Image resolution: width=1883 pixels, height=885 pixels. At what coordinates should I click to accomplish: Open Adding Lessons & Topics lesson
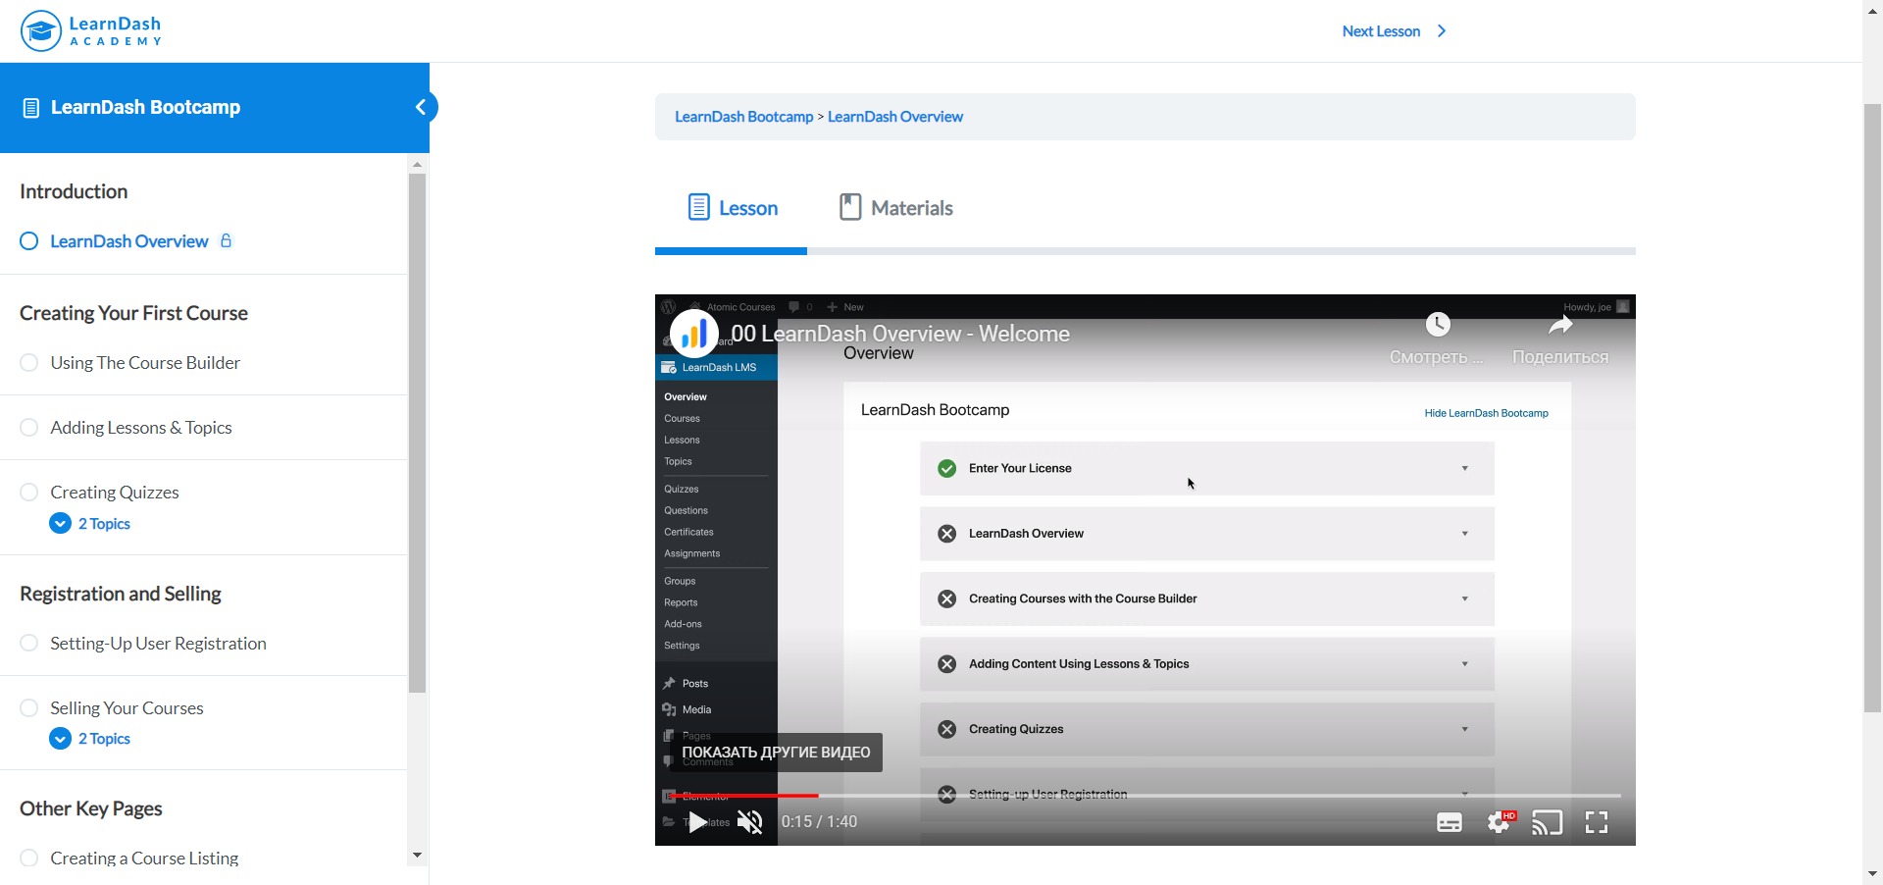click(141, 428)
